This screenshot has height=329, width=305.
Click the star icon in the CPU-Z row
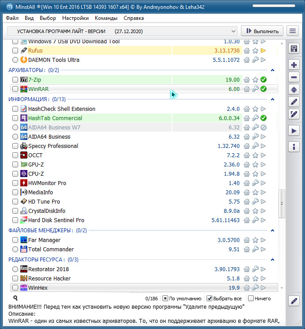(x=255, y=174)
